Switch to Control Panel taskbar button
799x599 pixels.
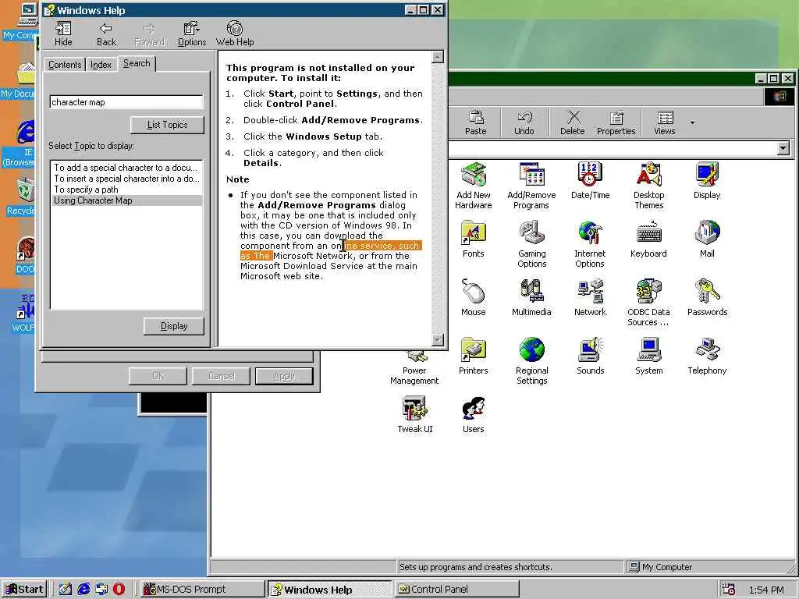tap(456, 590)
